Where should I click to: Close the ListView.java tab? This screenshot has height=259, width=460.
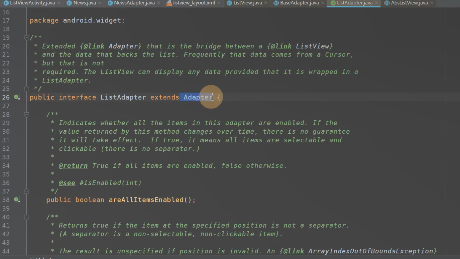[x=266, y=3]
